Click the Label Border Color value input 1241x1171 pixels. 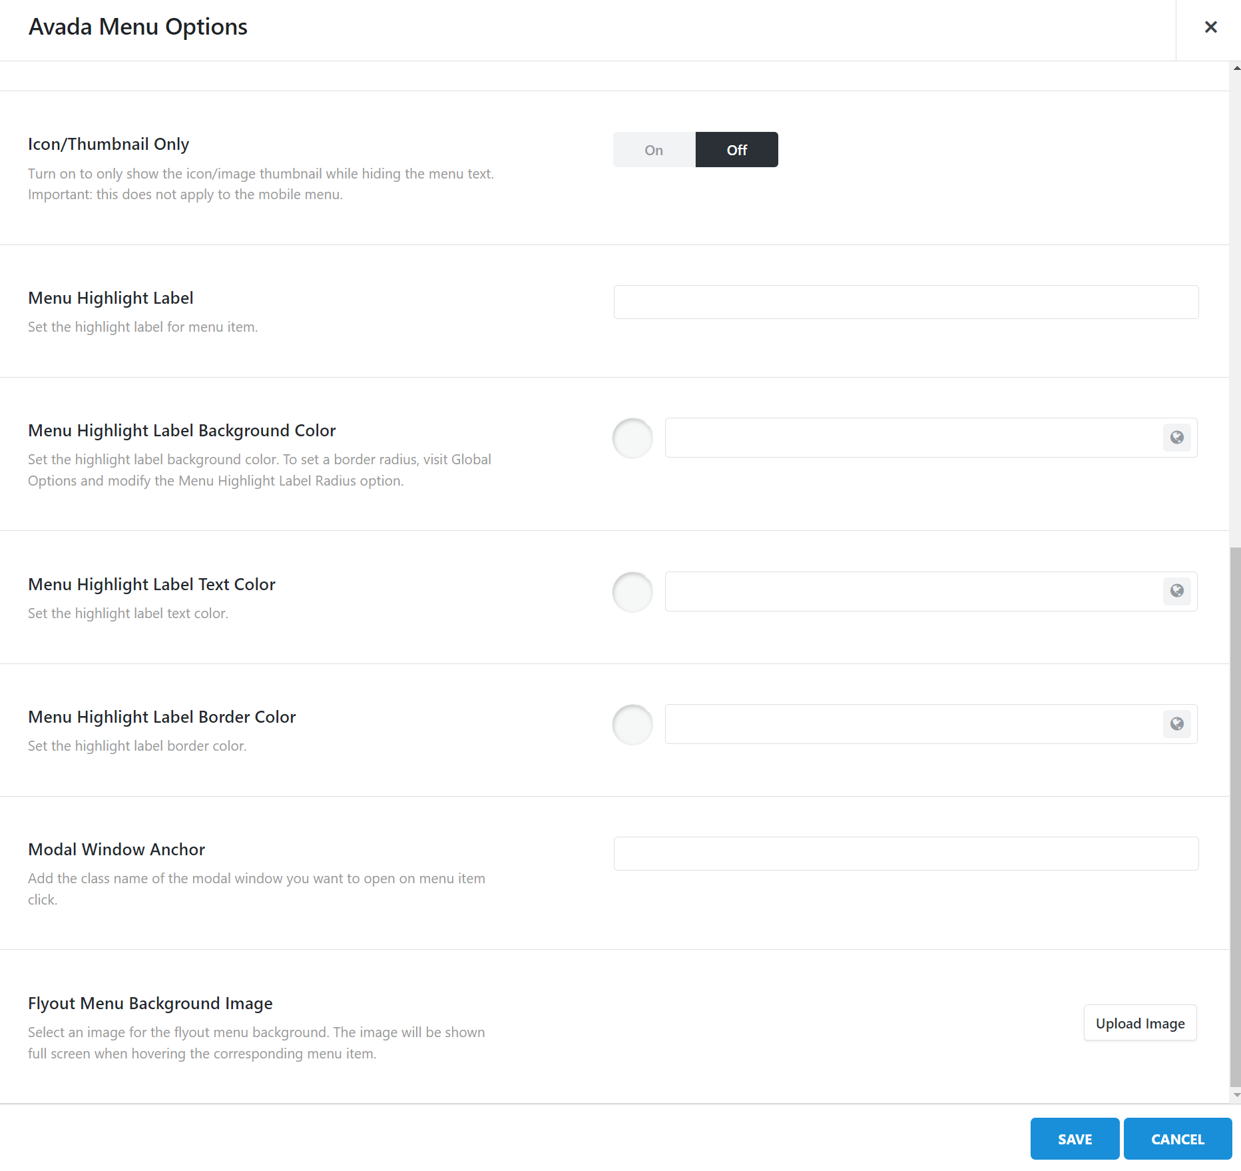tap(913, 724)
